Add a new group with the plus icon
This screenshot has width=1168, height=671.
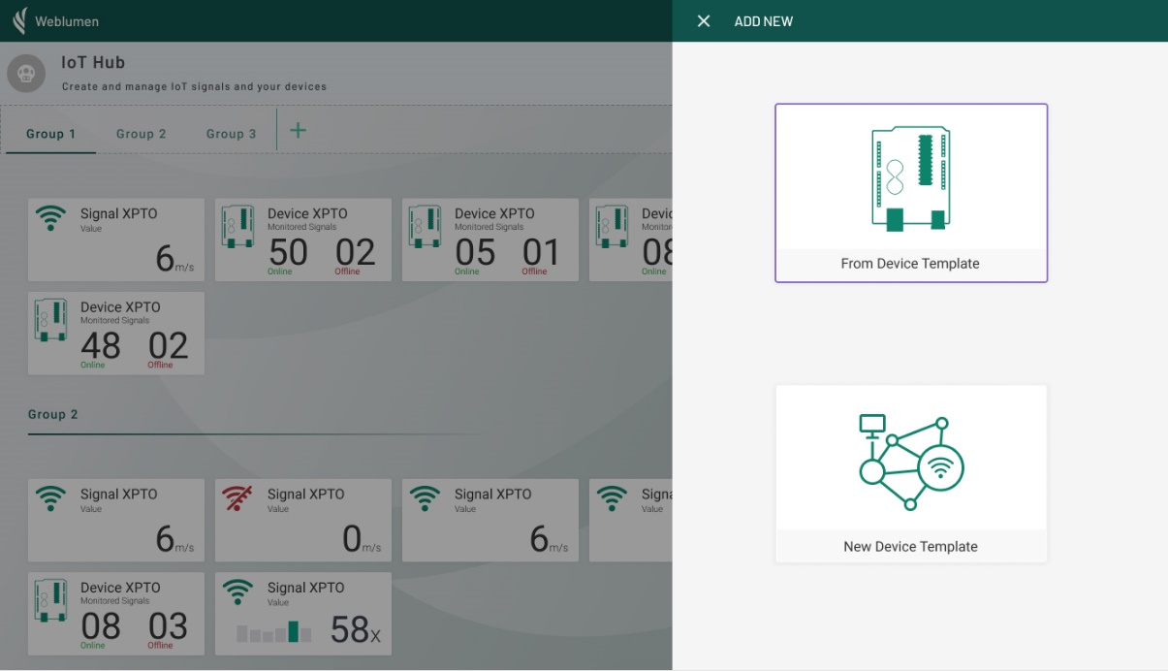pos(299,130)
